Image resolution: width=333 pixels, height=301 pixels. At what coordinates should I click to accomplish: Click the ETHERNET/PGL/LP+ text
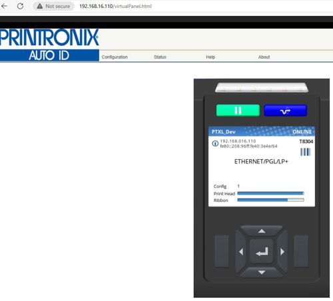[261, 161]
